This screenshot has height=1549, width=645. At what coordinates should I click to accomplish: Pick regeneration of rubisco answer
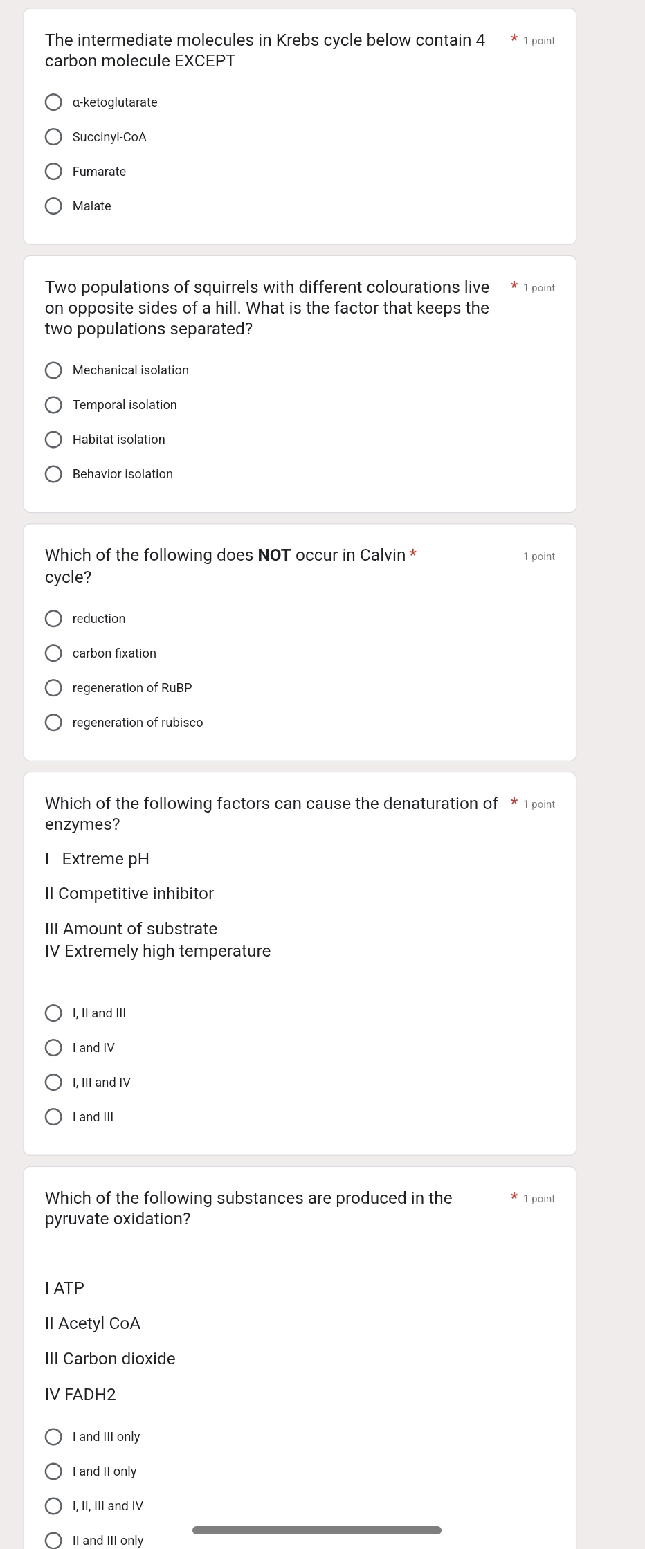[53, 723]
